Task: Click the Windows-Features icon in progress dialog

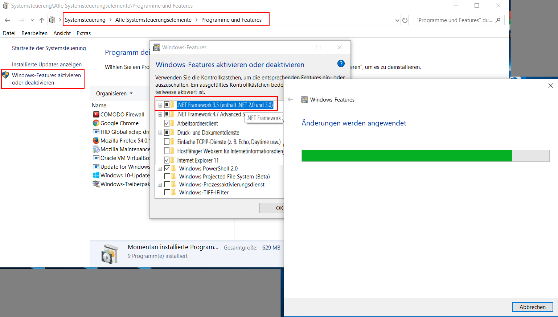Action: (x=304, y=99)
